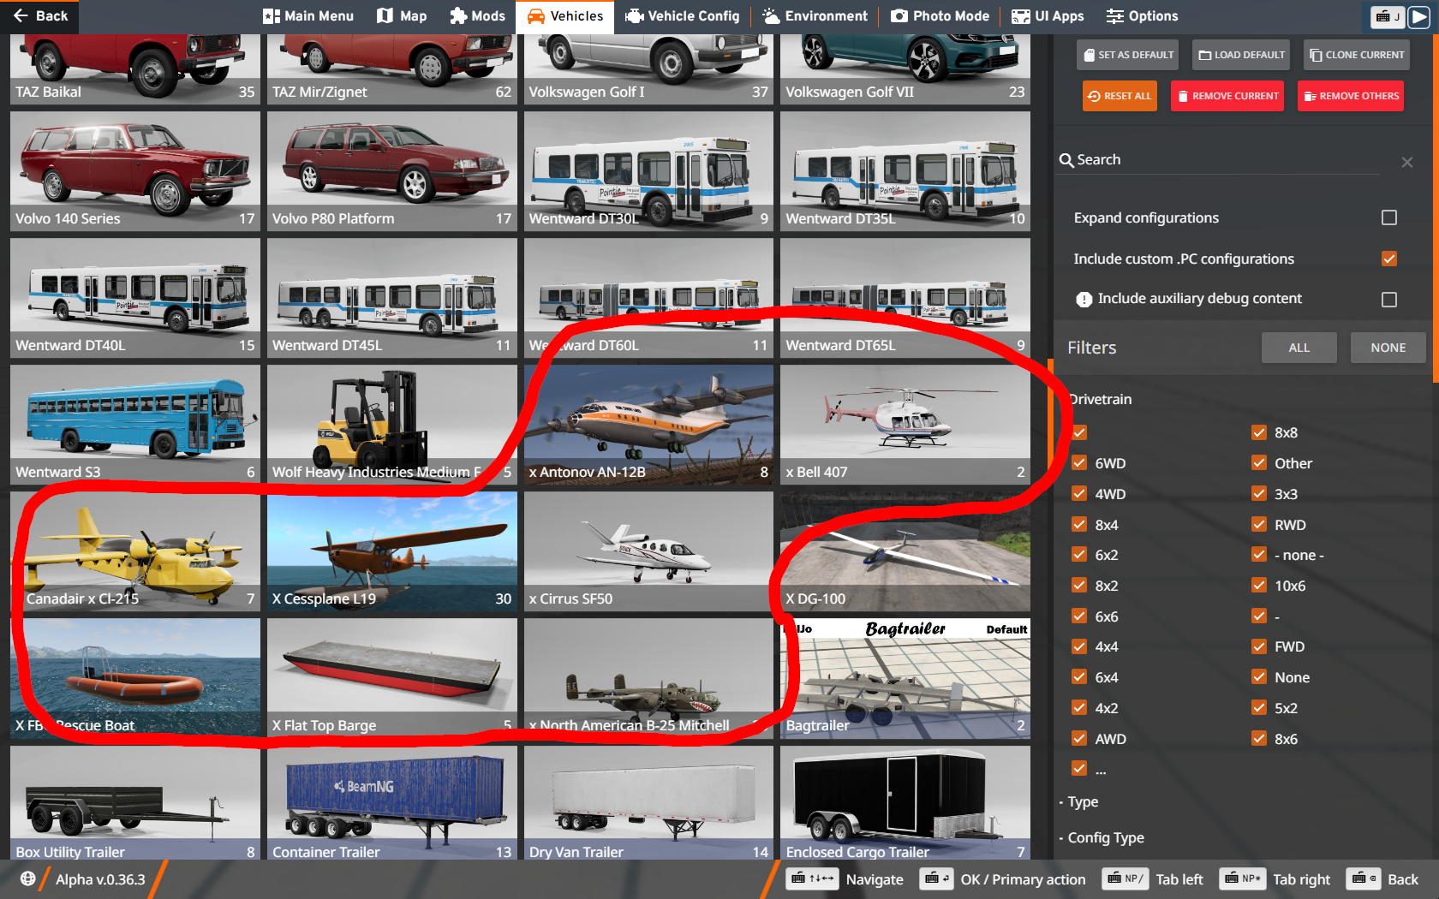Click Set As Default button
The image size is (1439, 899).
[x=1128, y=55]
